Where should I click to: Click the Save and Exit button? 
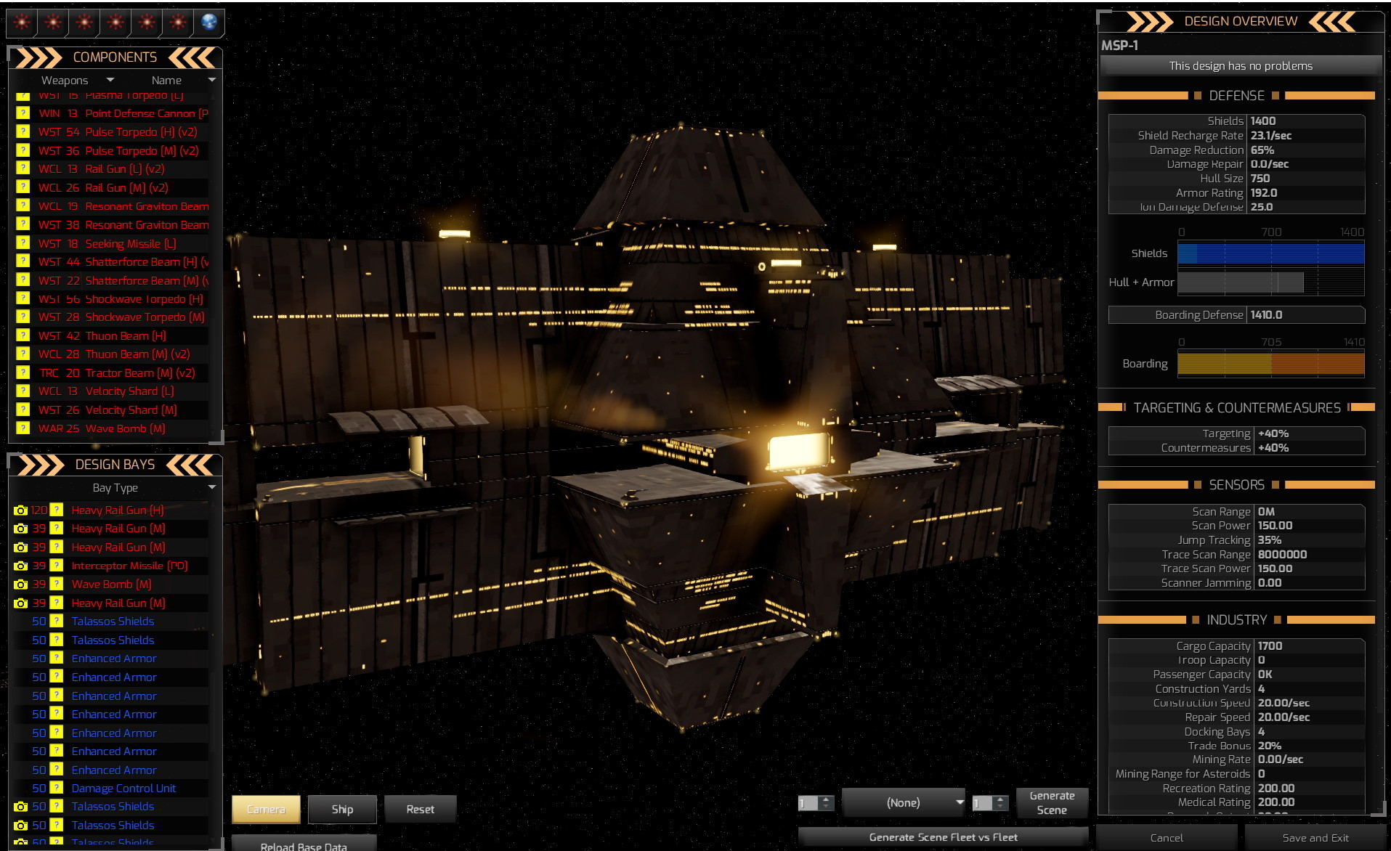[1315, 838]
